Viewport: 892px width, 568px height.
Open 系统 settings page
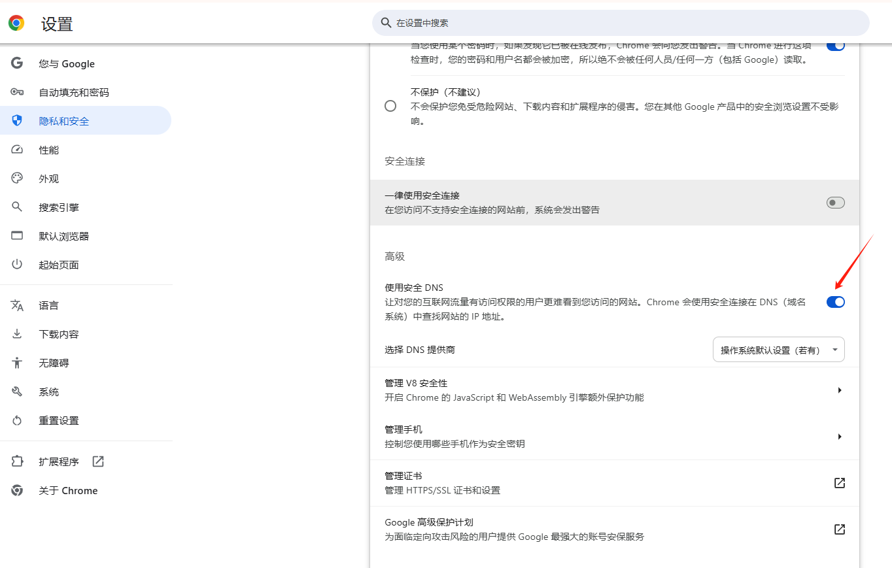tap(86, 392)
